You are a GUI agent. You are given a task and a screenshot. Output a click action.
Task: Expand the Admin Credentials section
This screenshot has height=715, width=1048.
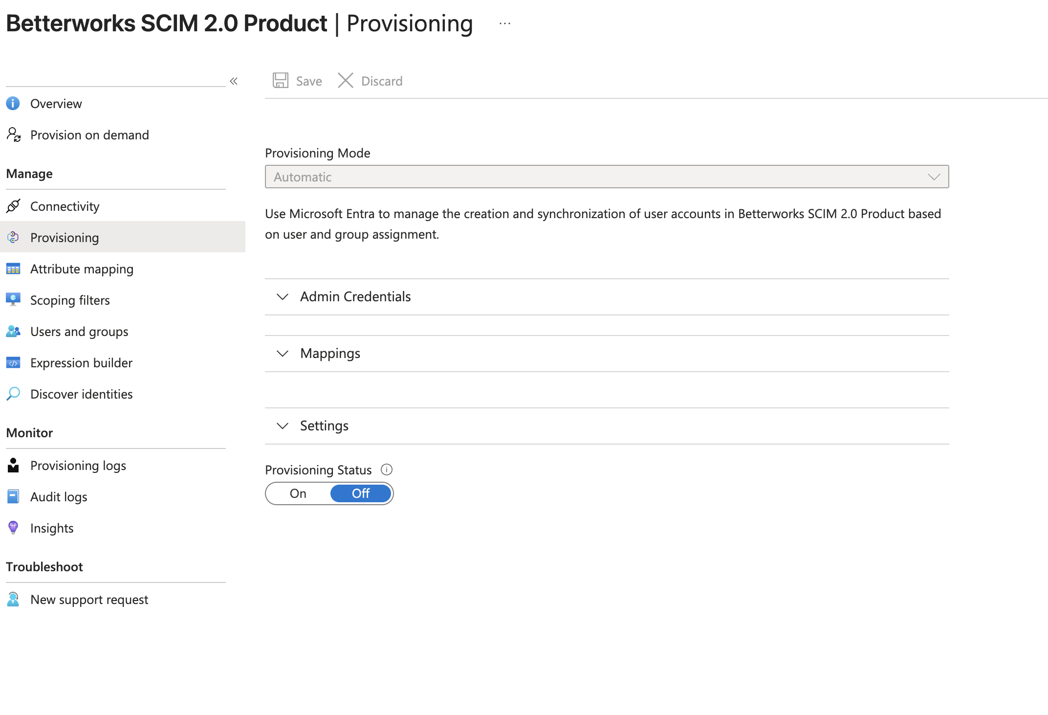(x=607, y=297)
